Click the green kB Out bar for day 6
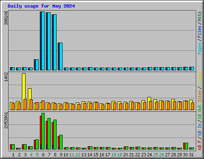Screen dimensions: 204x159 [43, 131]
